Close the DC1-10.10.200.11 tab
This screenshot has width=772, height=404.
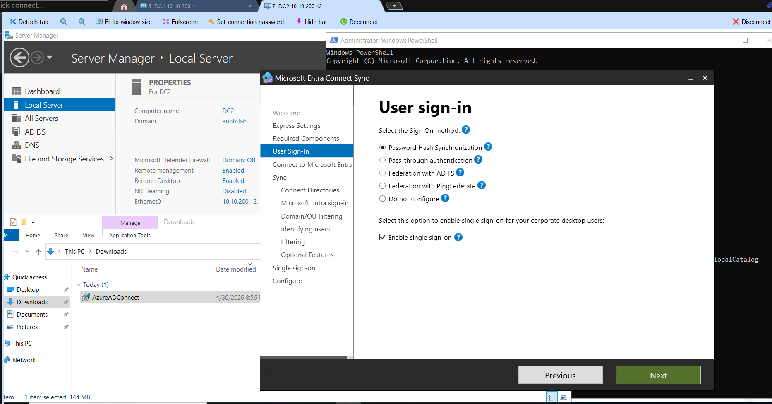coord(250,6)
